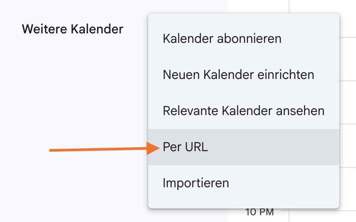This screenshot has height=222, width=356.
Task: Click the 6 PM slot right of the menu
Action: tap(348, 59)
